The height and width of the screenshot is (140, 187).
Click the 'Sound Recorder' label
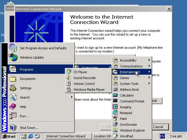tap(84, 78)
